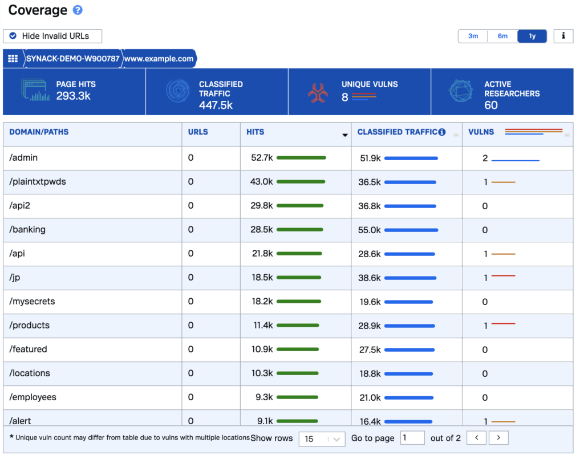Click the Hits column sort arrow
The image size is (584, 455).
tap(344, 135)
